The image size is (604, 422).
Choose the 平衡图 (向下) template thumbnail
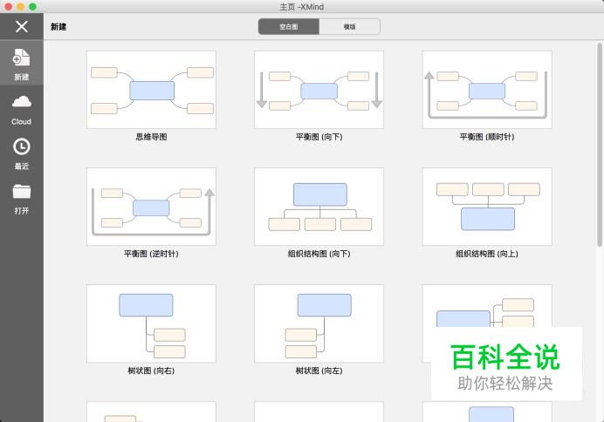319,90
